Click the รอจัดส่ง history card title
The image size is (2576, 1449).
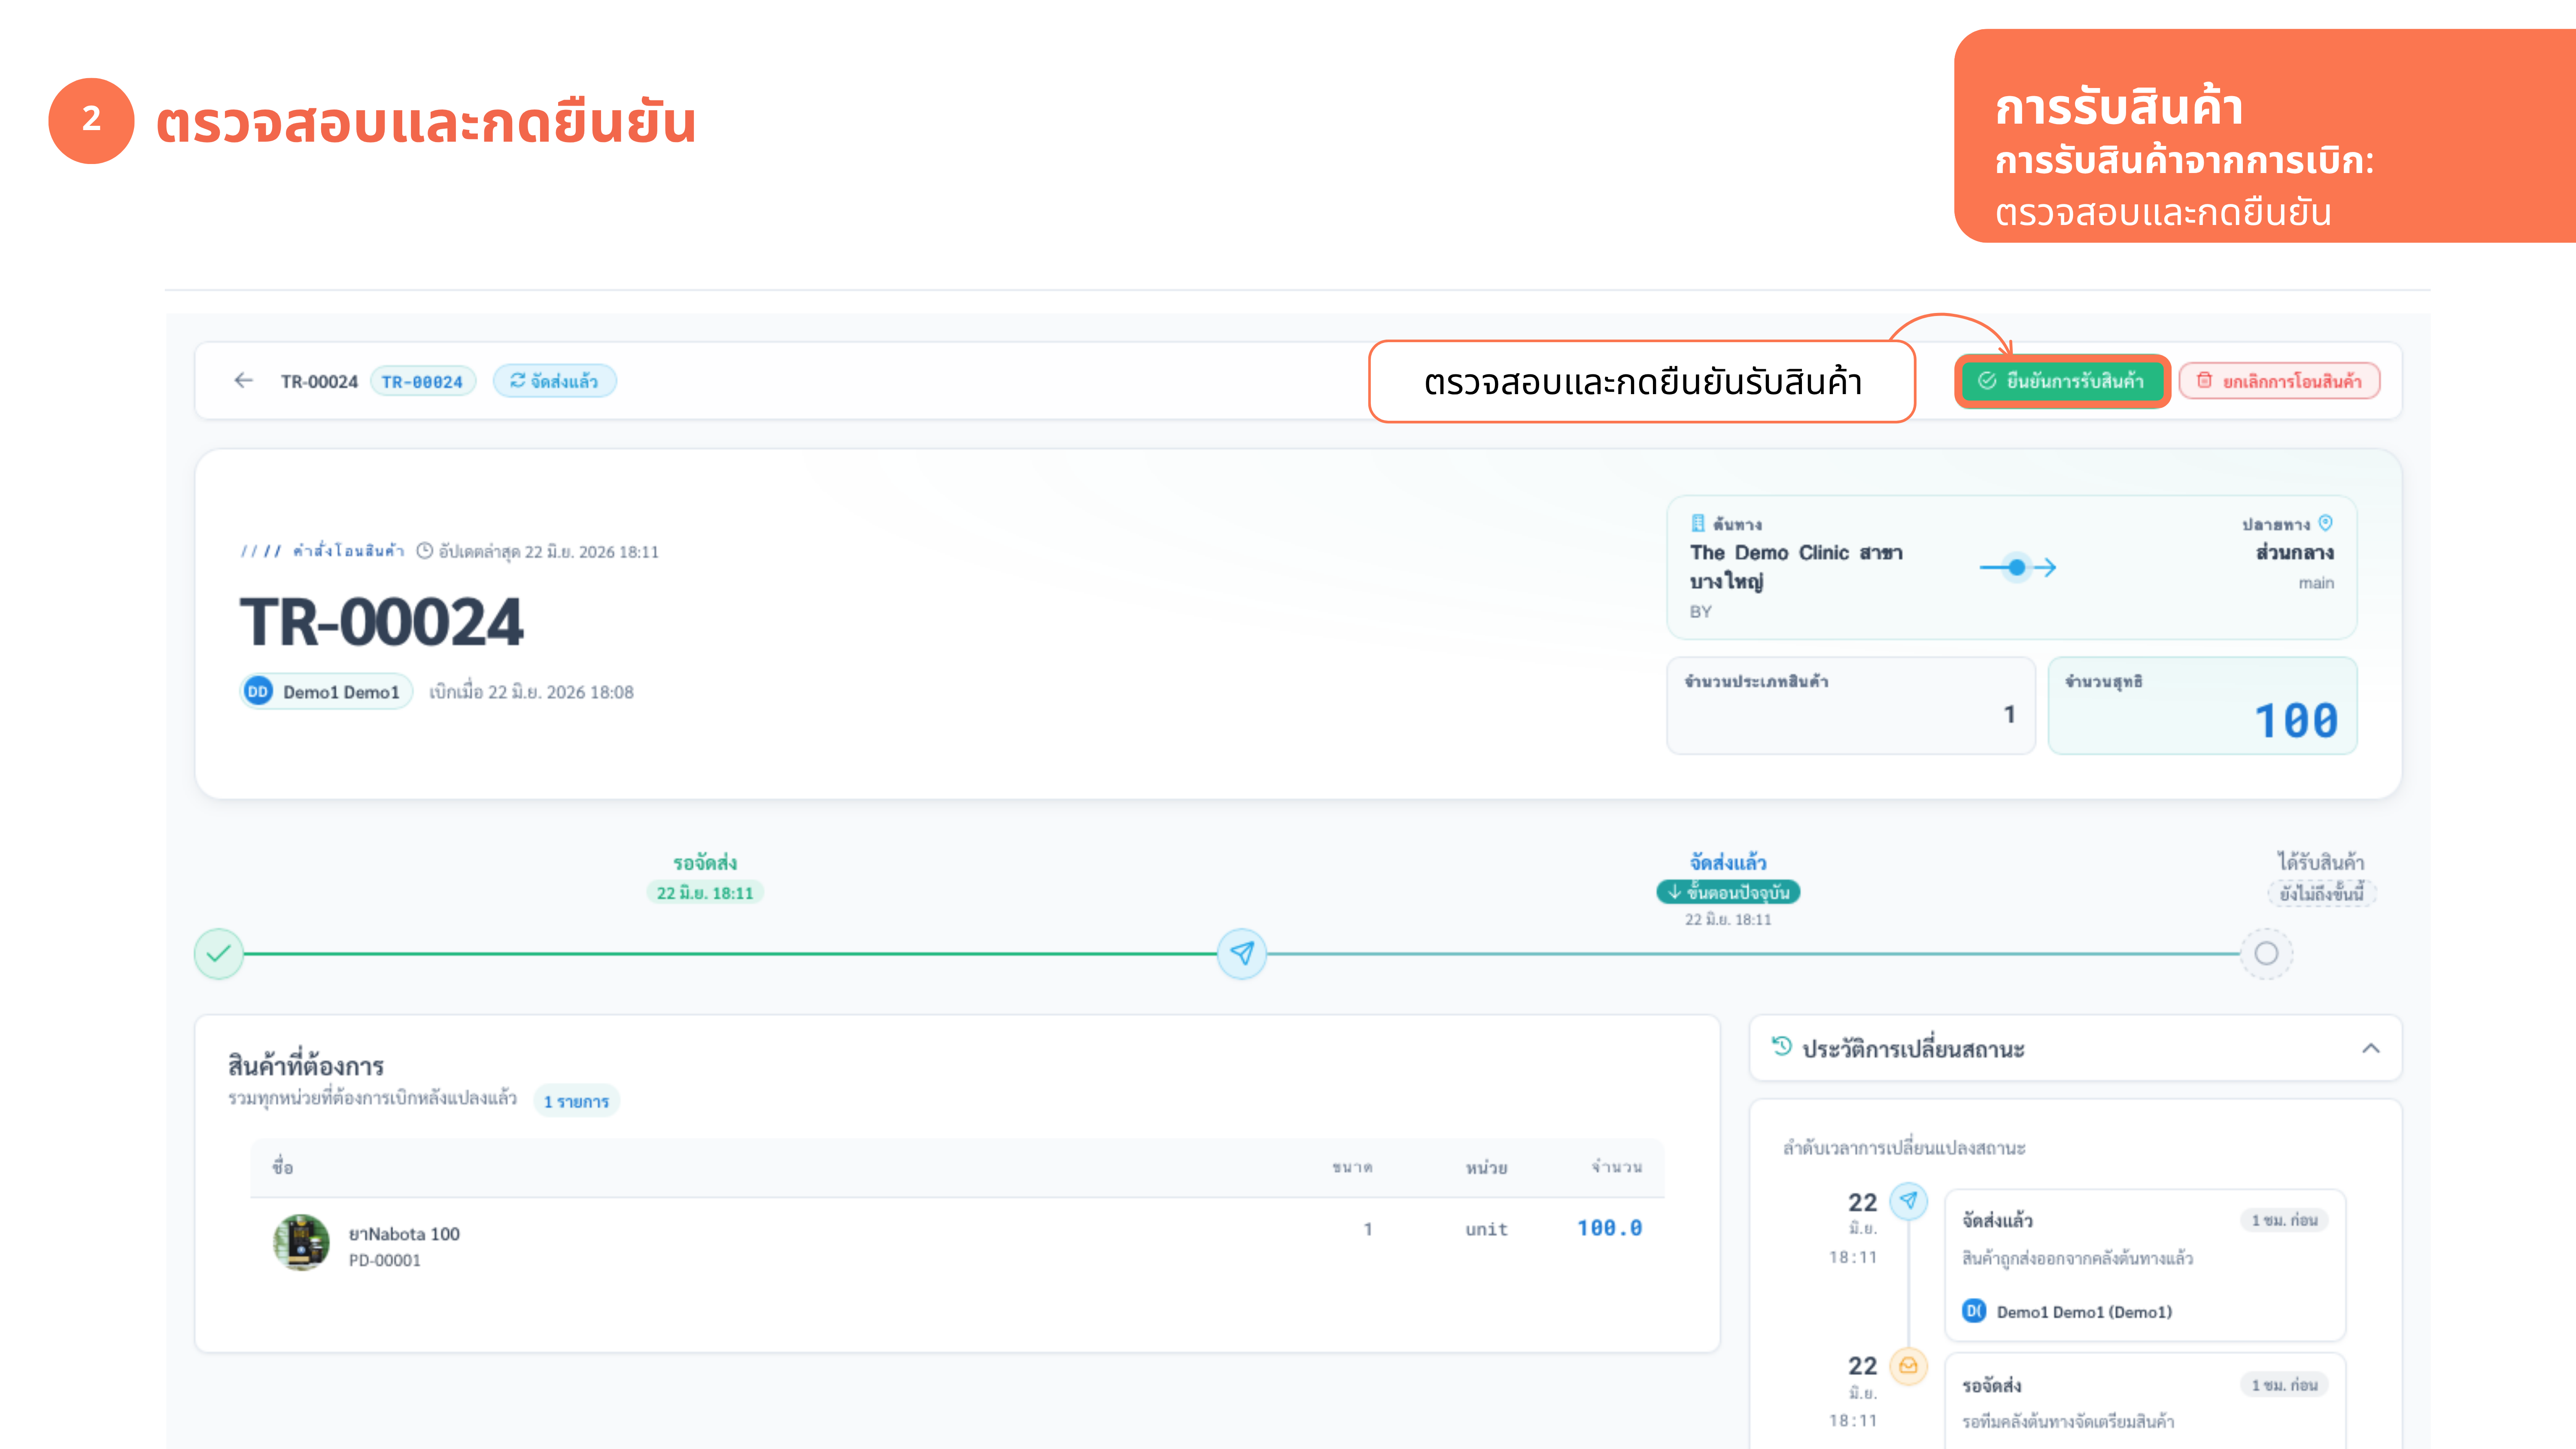coord(1992,1385)
